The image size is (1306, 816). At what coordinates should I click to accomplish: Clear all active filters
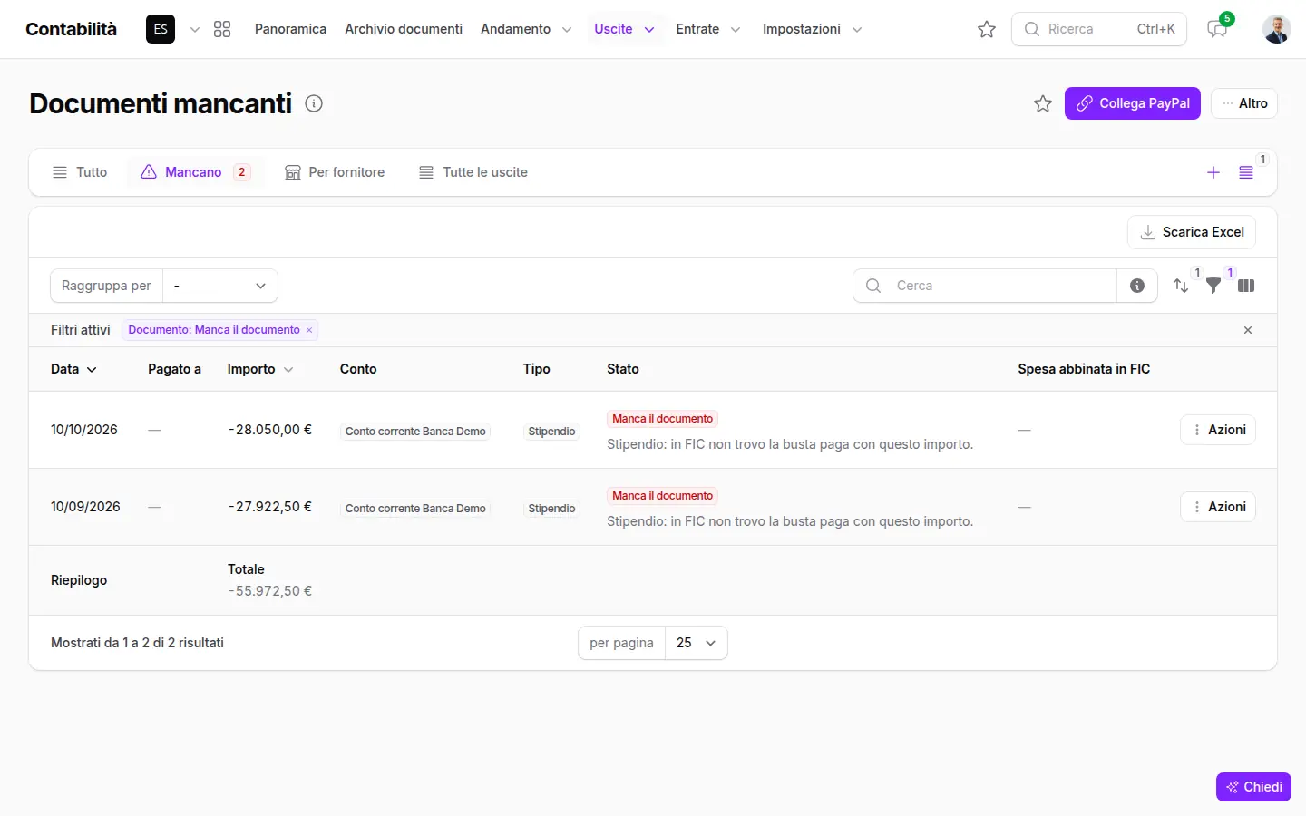point(1248,330)
